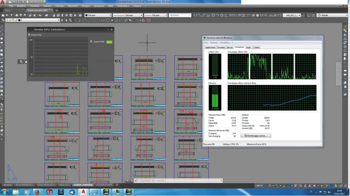
Task: Click the Help question mark icon
Action: [x=80, y=15]
